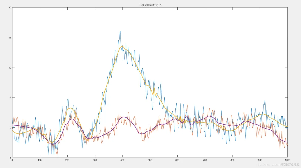Click the yellow bump near x=200
The height and width of the screenshot is (168, 301).
pos(70,108)
